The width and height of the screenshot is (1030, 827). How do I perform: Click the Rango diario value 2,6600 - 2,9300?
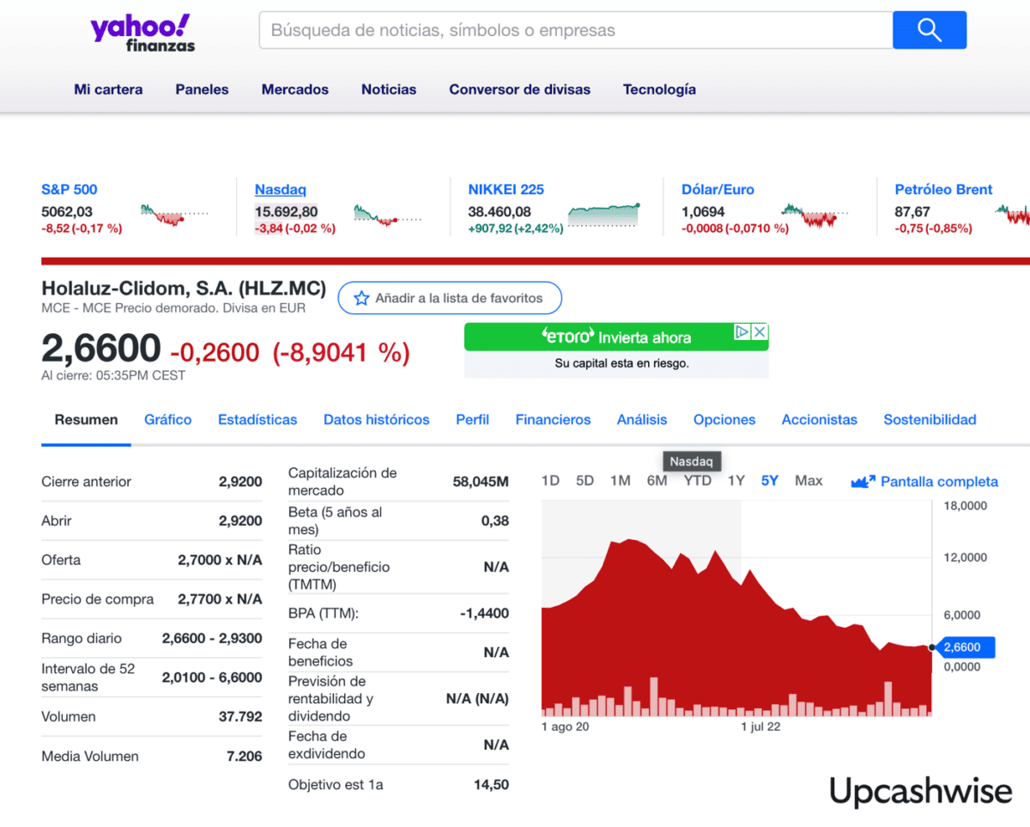[x=212, y=639]
